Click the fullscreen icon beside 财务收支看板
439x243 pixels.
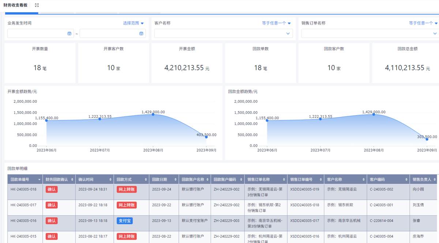click(37, 5)
